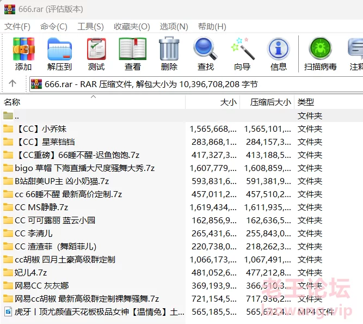This screenshot has width=363, height=324.
Task: Click size value 162,856,9... cell
Action: [x=214, y=220]
